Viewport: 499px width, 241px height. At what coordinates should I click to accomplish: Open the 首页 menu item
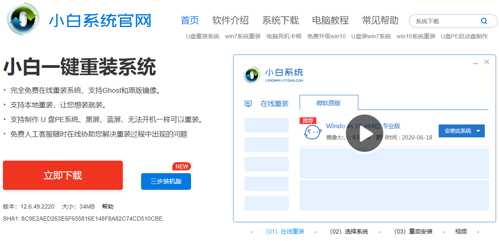click(x=190, y=20)
